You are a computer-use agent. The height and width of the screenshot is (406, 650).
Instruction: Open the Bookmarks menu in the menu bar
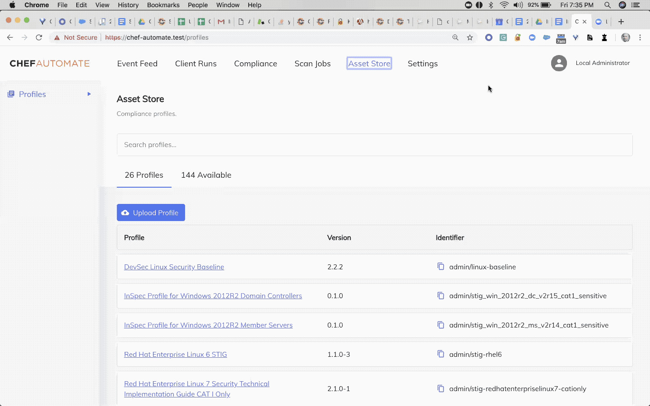[x=163, y=5]
